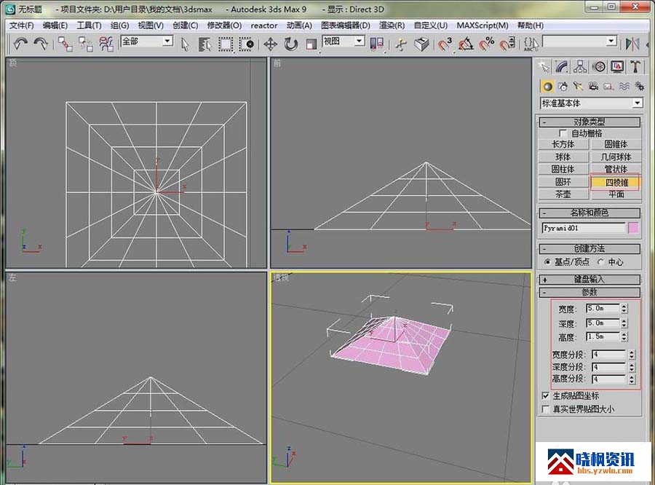This screenshot has width=655, height=485.
Task: Select 基点/顶点 creation method radio
Action: point(547,261)
